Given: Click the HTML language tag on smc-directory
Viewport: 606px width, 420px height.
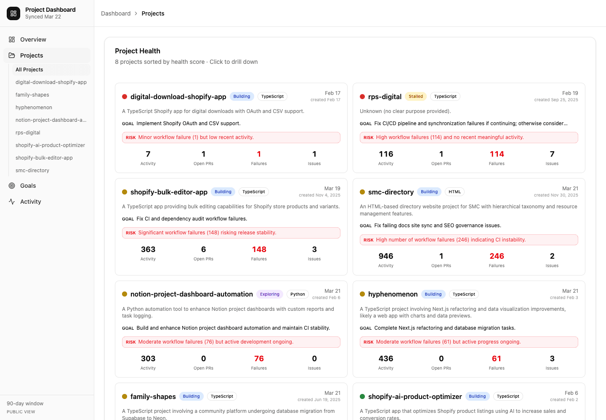Looking at the screenshot, I should [x=454, y=192].
